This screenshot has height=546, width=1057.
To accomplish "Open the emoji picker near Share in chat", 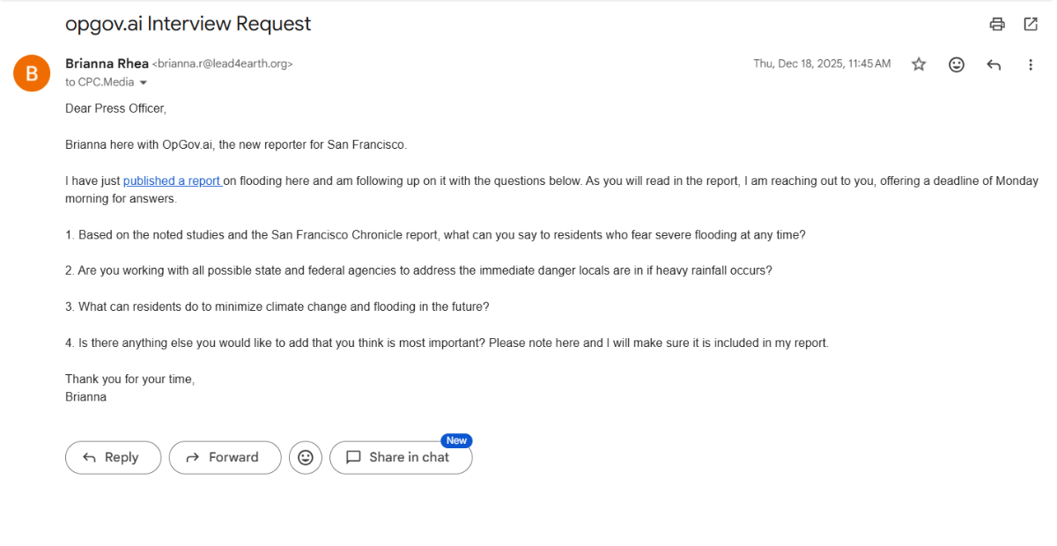I will [x=305, y=457].
